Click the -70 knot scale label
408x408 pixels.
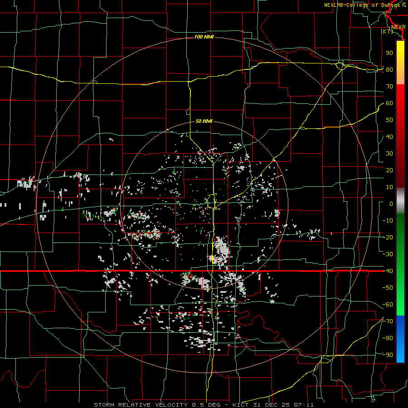coord(388,321)
